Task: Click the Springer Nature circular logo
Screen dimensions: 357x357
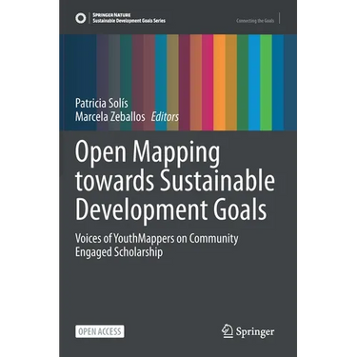Action: pyautogui.click(x=81, y=18)
